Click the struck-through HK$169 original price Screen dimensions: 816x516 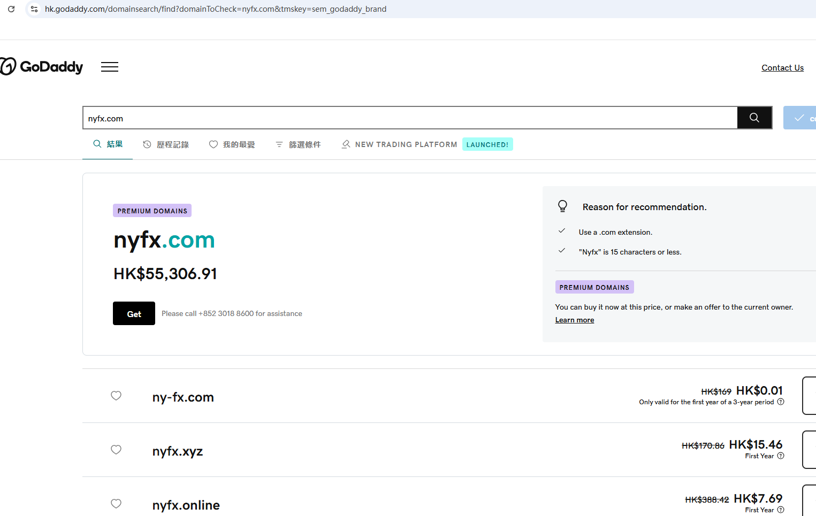click(716, 392)
